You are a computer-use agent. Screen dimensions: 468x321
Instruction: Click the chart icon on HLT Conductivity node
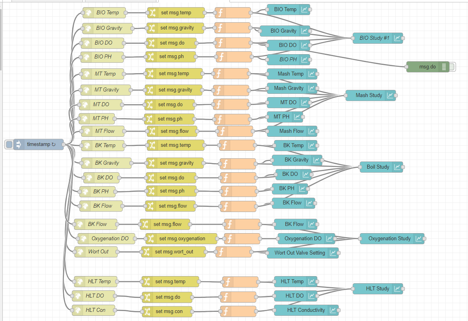coord(333,310)
